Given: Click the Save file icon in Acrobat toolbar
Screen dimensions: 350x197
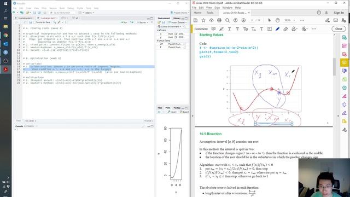Looking at the screenshot, I should click(196, 20).
